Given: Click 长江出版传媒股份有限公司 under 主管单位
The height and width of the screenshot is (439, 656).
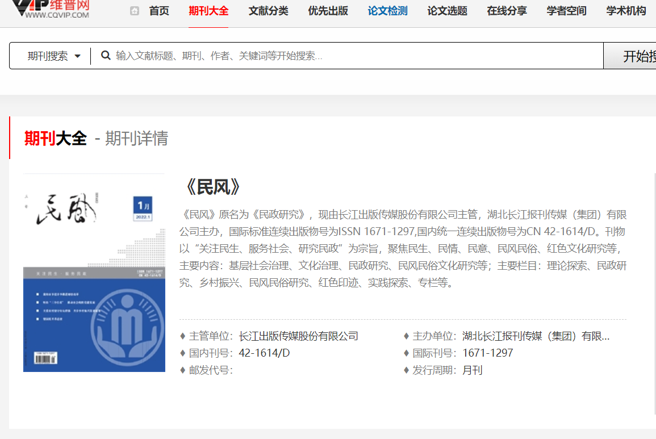Looking at the screenshot, I should point(298,336).
